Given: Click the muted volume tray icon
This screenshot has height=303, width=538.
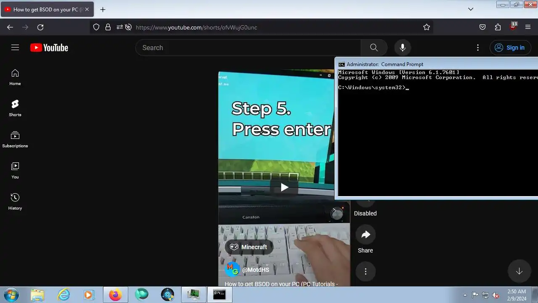Looking at the screenshot, I should click(x=496, y=295).
